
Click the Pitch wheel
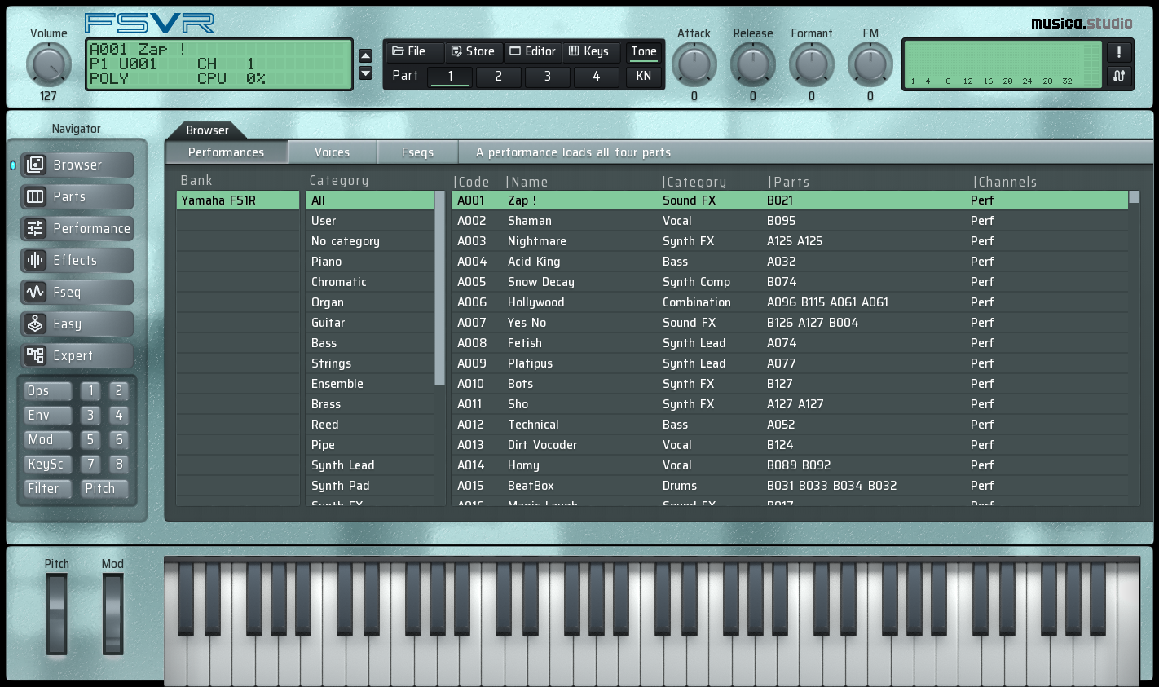tap(56, 614)
